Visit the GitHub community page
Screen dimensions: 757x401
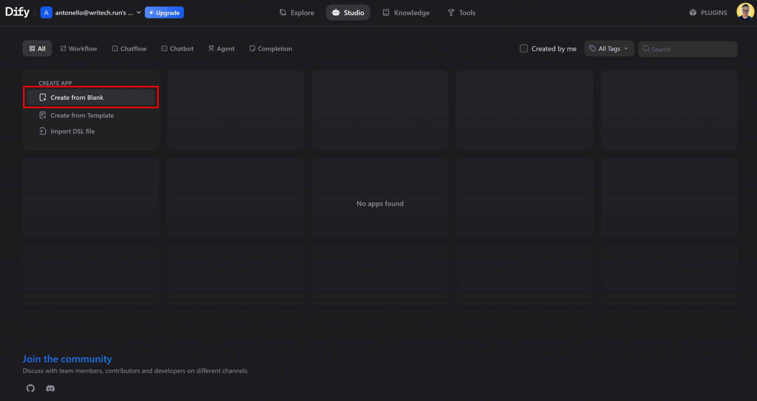(x=30, y=388)
